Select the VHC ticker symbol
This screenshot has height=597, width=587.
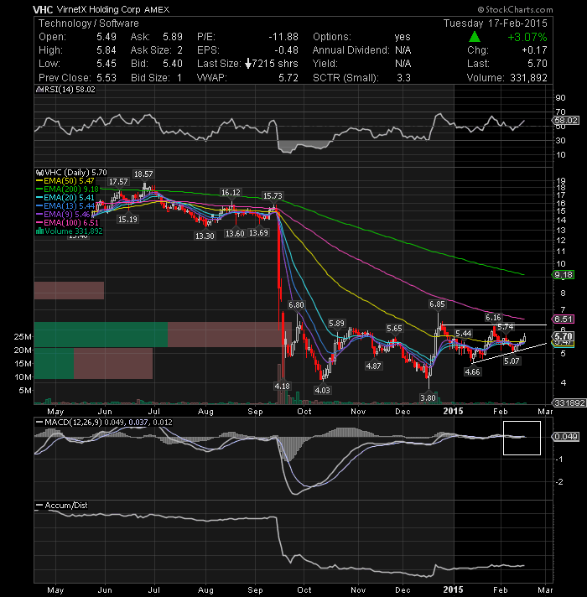pos(43,9)
